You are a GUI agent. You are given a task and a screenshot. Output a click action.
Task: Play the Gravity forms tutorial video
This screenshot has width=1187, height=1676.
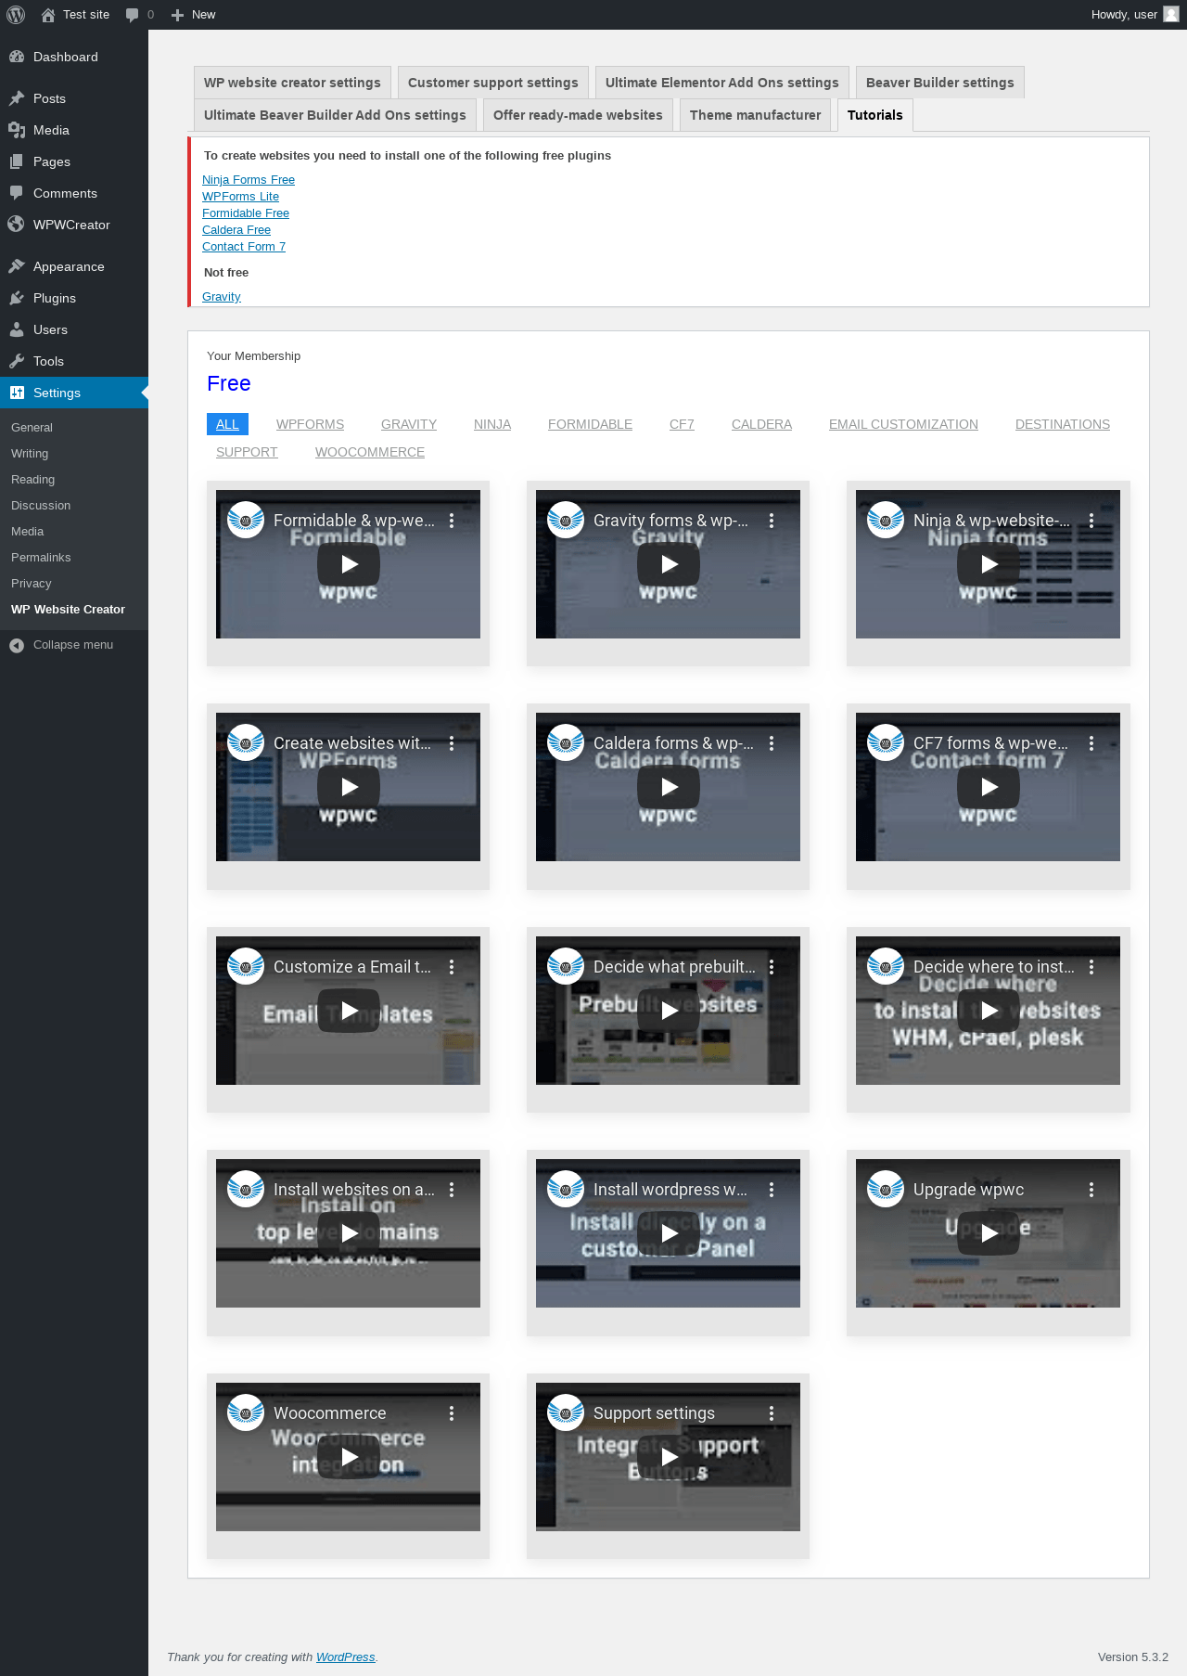669,564
